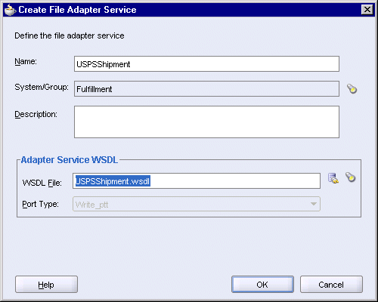Close the Create File Adapter Service dialog
Screen dimensions: 378x302
point(367,10)
